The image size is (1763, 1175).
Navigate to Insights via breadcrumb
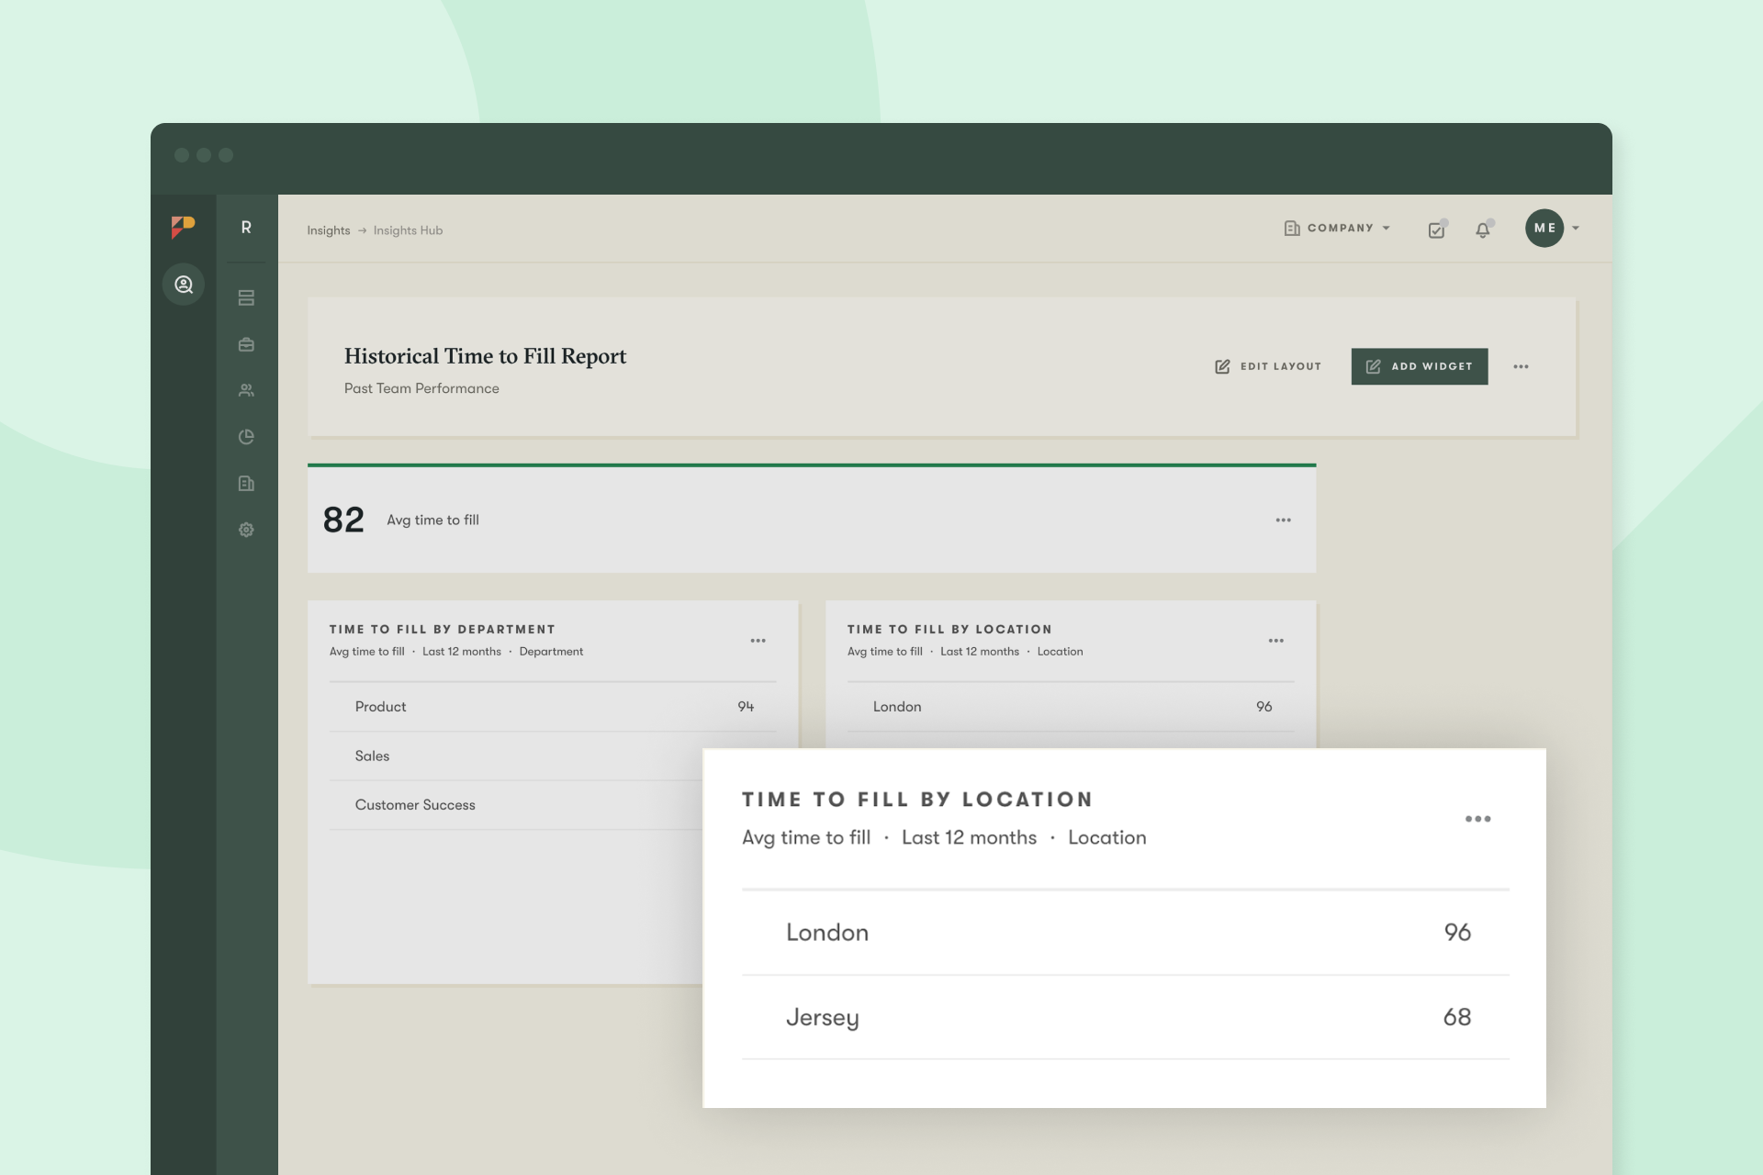[x=328, y=230]
